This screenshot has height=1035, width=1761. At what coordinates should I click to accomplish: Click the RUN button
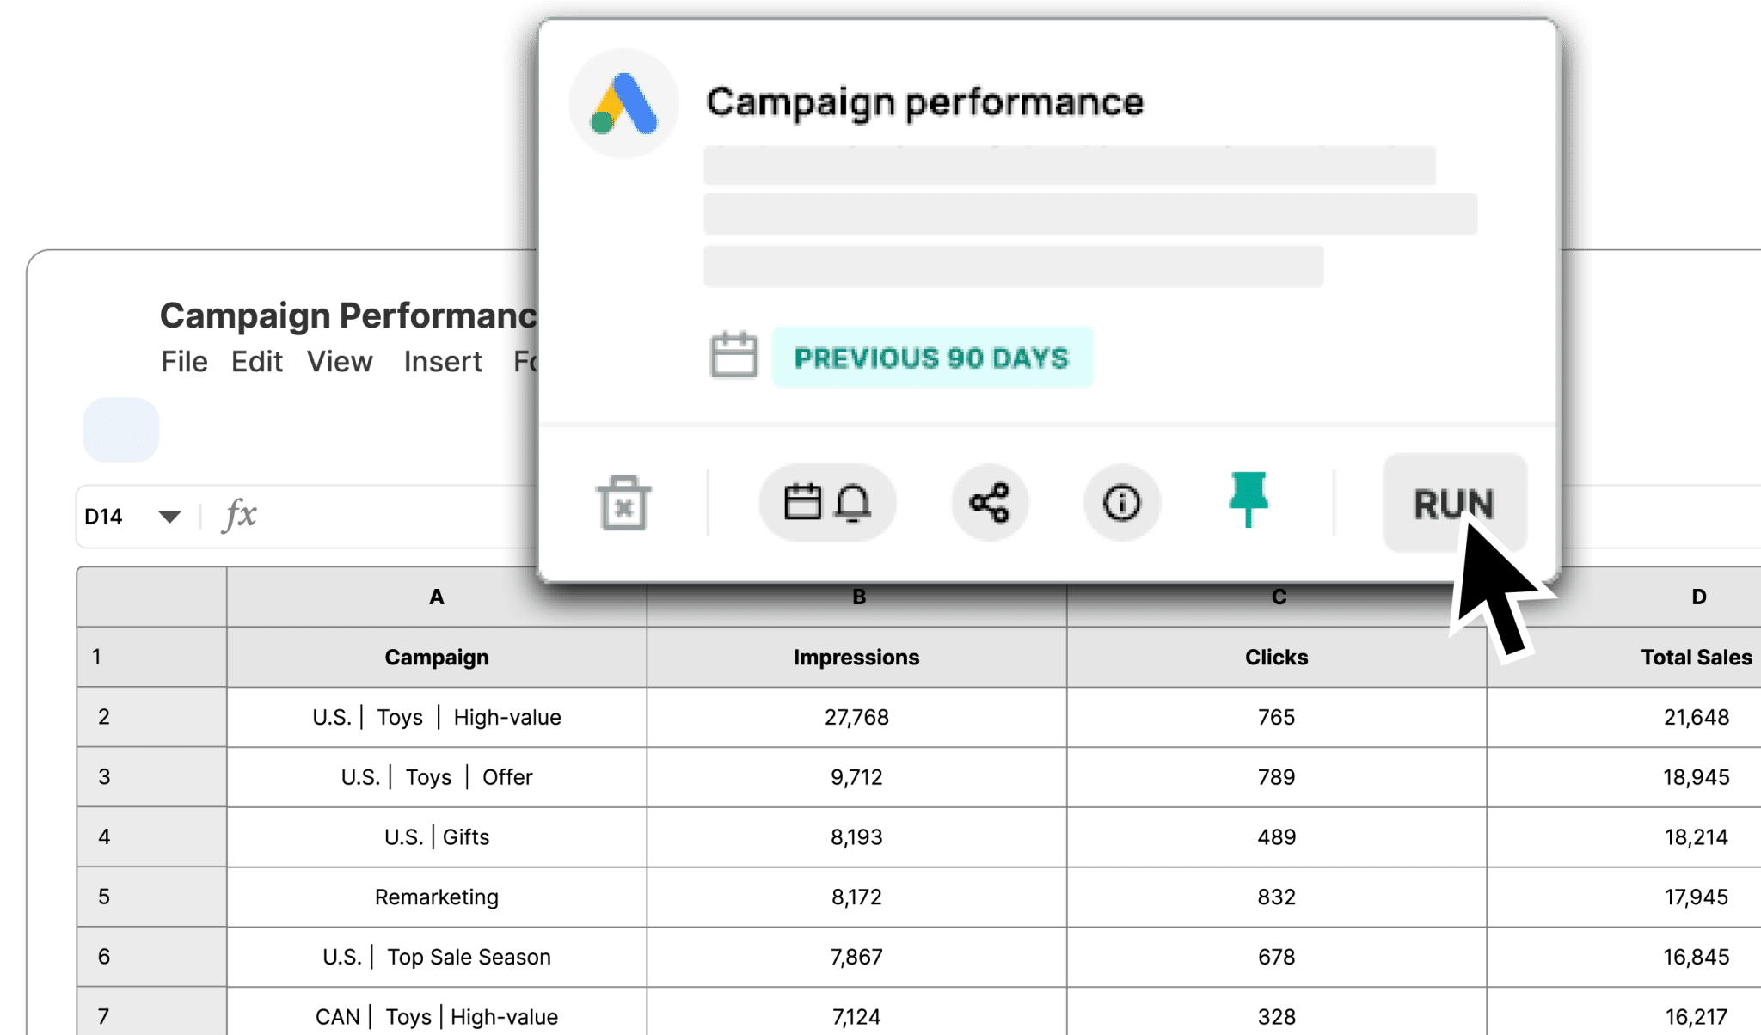1454,503
